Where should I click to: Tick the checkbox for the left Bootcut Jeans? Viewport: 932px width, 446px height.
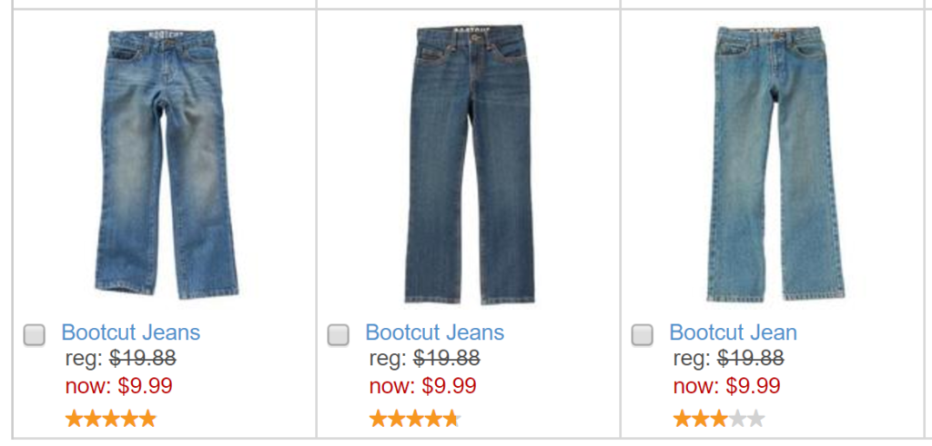click(35, 335)
